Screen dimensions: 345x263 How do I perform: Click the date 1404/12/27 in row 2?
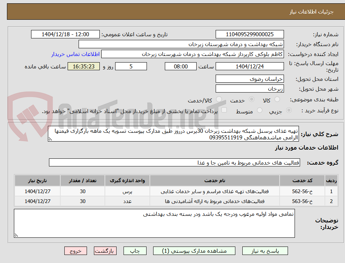[x=37, y=201]
